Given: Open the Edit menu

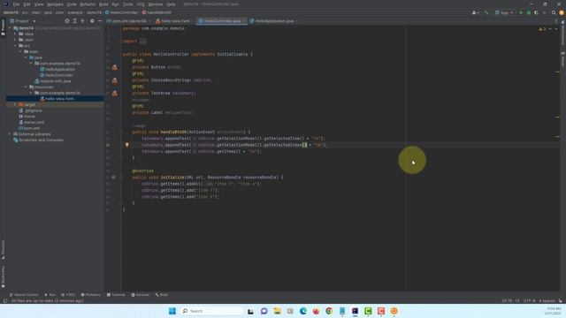Looking at the screenshot, I should [x=27, y=4].
